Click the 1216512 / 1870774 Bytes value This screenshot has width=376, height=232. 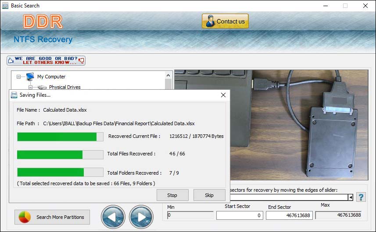(x=197, y=136)
